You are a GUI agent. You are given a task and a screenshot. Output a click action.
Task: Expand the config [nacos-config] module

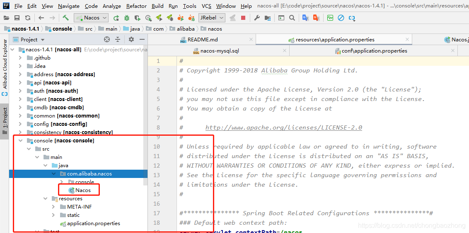(x=20, y=124)
